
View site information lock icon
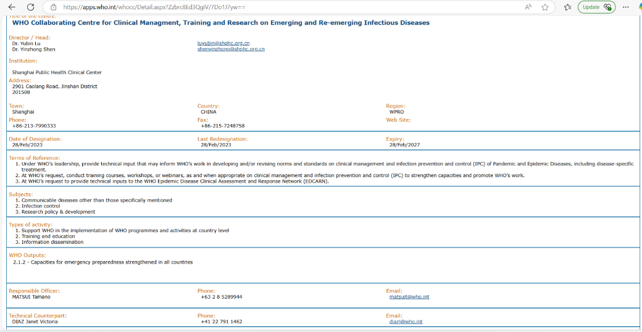tap(53, 7)
